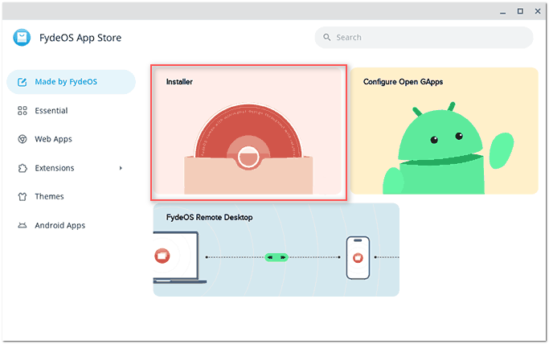Image resolution: width=549 pixels, height=344 pixels.
Task: Click the FydeOS App Store logo icon
Action: pos(22,37)
